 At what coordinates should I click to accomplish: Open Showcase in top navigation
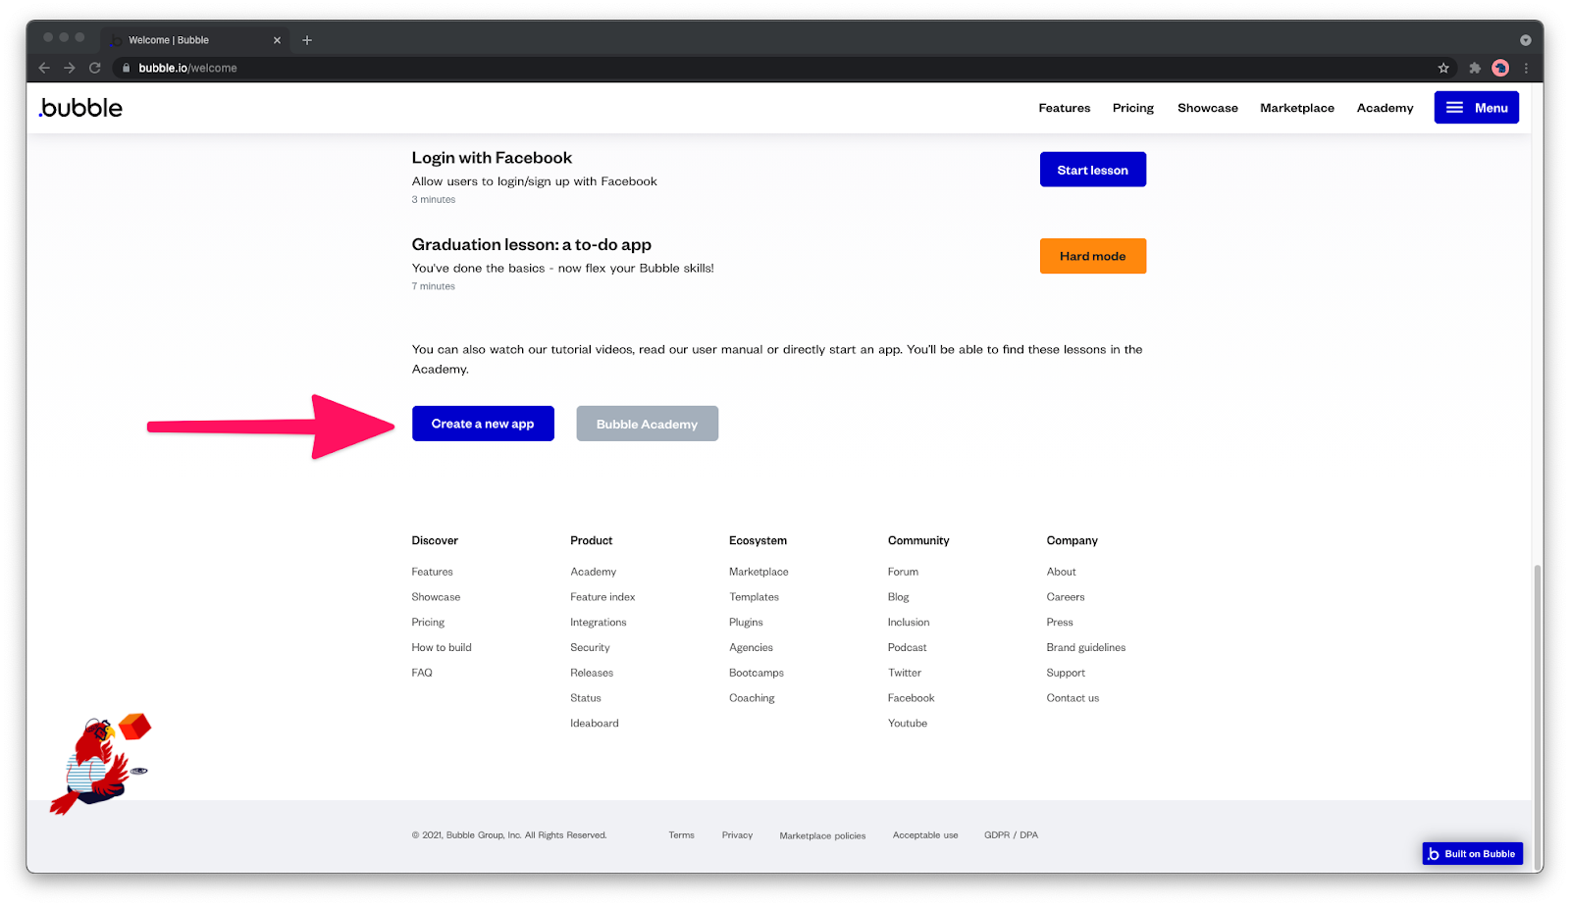pyautogui.click(x=1208, y=108)
